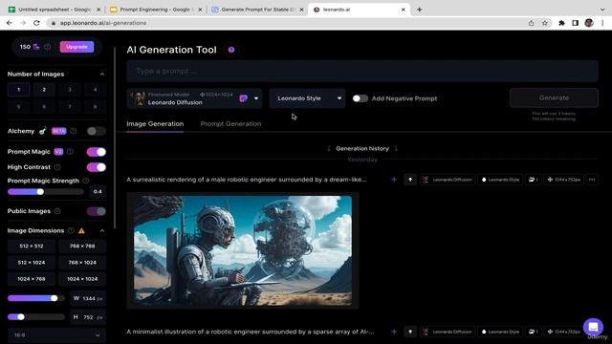The width and height of the screenshot is (612, 344).
Task: Select 3 as the number of images
Action: [70, 90]
